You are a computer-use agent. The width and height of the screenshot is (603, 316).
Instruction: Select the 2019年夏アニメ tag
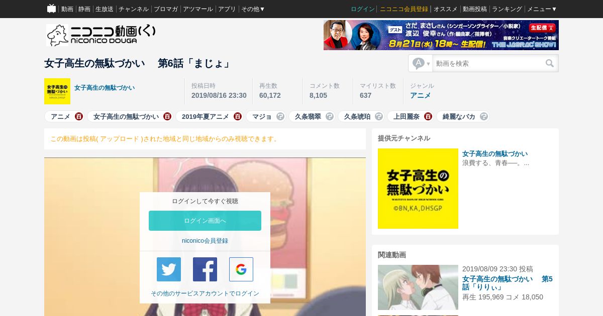click(x=205, y=116)
